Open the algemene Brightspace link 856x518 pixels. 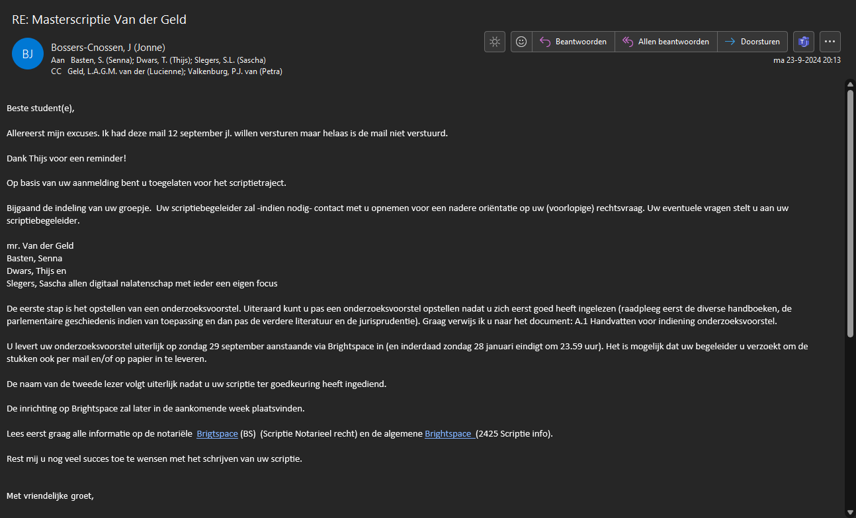tap(449, 434)
